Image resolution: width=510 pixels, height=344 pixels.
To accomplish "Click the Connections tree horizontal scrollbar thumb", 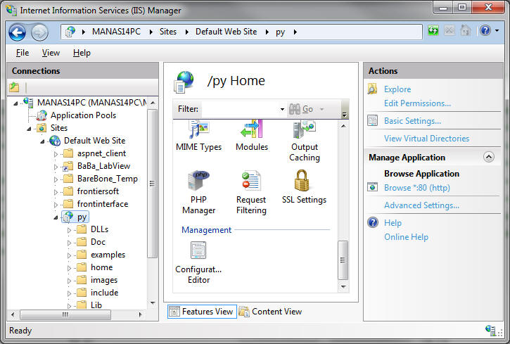I will click(65, 314).
